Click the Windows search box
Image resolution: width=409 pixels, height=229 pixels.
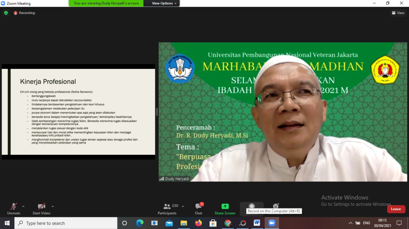[66, 223]
